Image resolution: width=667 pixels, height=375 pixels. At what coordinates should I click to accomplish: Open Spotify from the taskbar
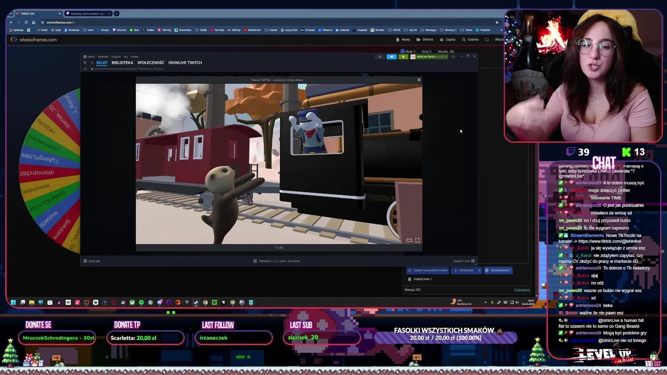(x=141, y=302)
